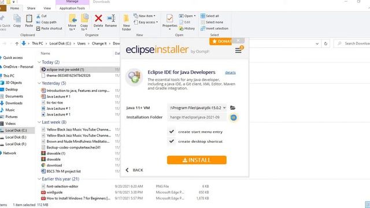Screen dimensions: 370x208
Task: Click Invert selection in ribbon
Action: click(214, 28)
